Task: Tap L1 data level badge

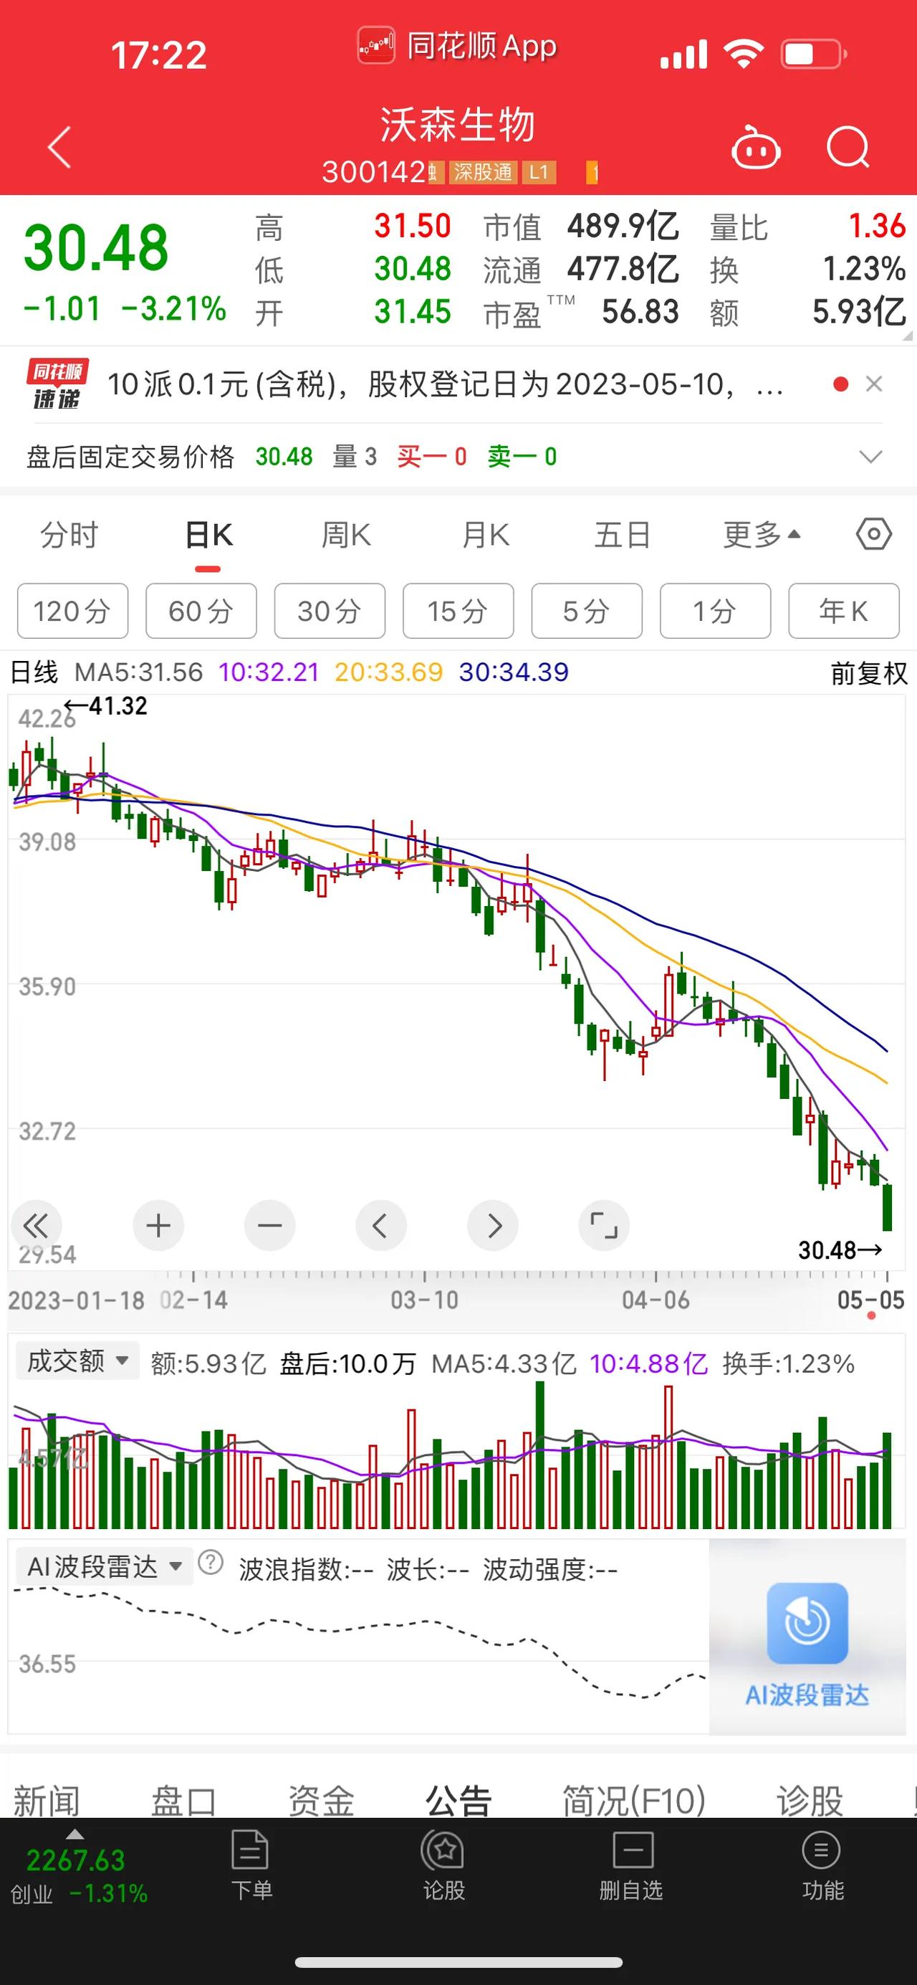Action: (x=538, y=172)
